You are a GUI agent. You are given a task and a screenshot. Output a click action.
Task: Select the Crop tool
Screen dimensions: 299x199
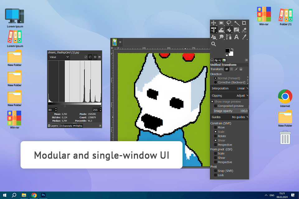tap(244, 23)
